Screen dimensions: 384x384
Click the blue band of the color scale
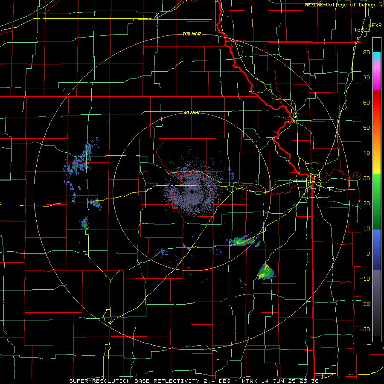coord(377,250)
